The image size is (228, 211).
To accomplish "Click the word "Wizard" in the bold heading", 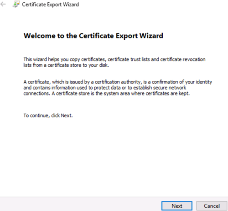I will point(151,36).
